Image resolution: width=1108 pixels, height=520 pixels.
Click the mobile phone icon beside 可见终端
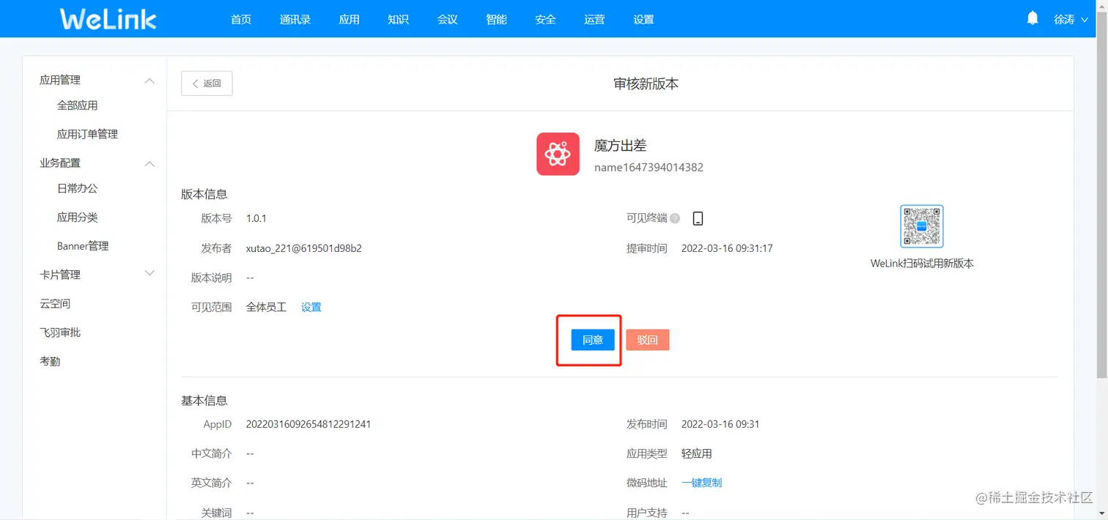point(697,218)
